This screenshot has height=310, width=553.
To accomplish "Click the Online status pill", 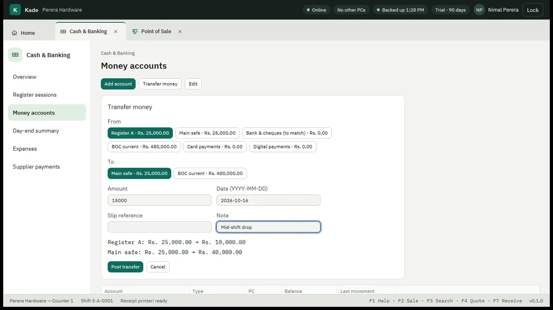I will tap(316, 10).
